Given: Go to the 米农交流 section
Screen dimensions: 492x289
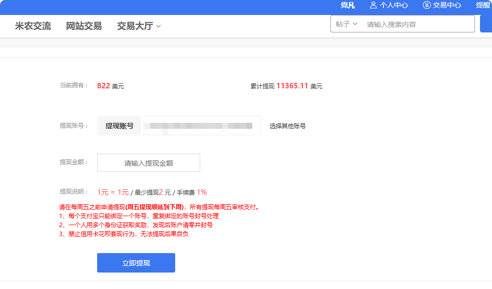Looking at the screenshot, I should pos(33,26).
